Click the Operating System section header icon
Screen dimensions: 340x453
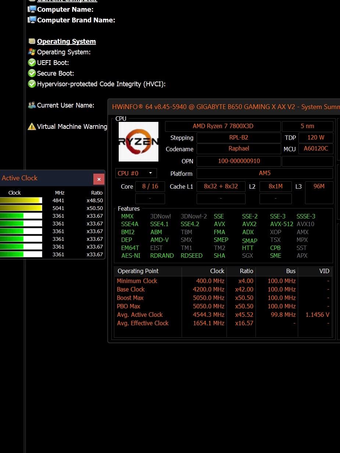32,41
